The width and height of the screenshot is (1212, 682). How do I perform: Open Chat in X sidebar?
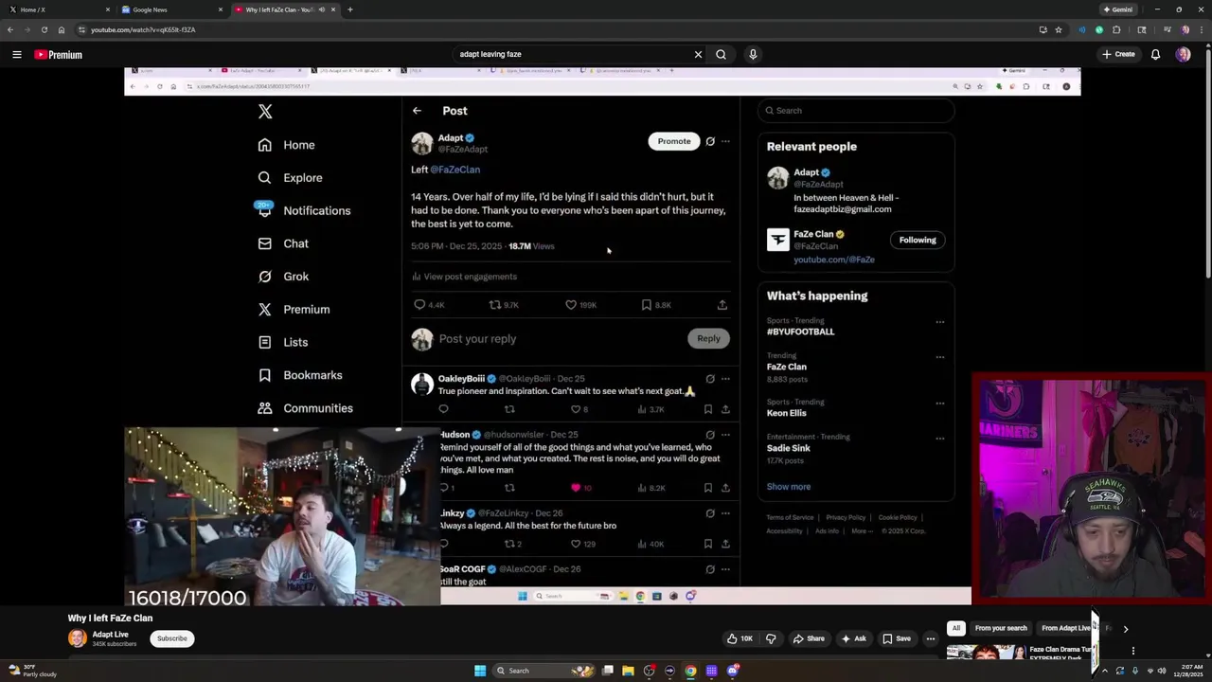[x=282, y=243]
